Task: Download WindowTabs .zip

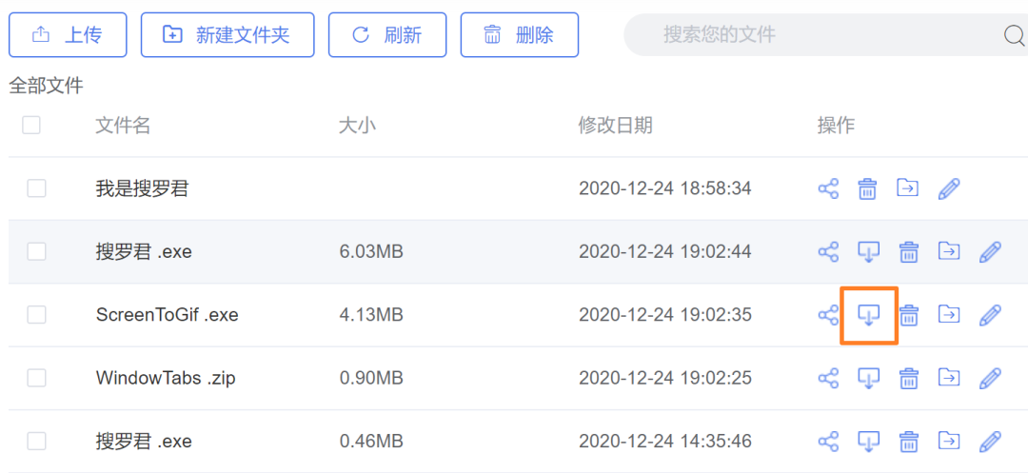Action: click(869, 378)
